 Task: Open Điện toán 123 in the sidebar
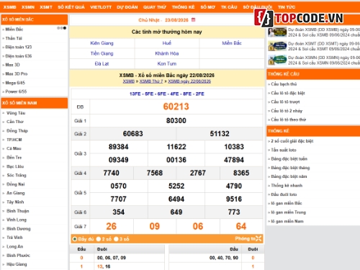tap(19, 47)
